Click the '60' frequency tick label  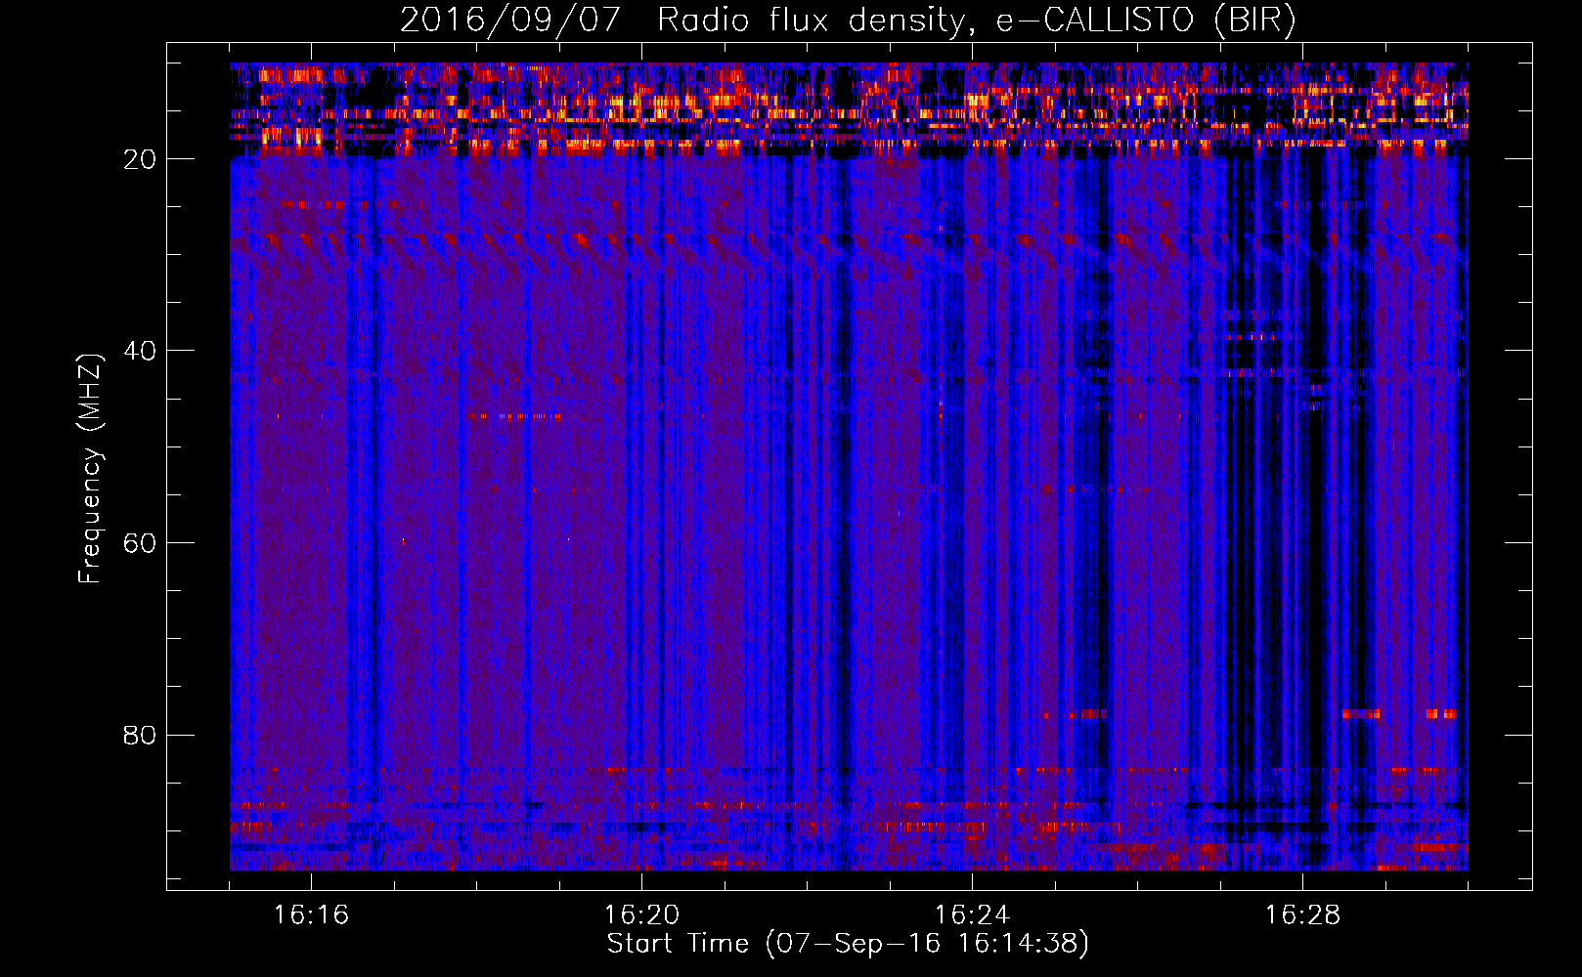point(141,543)
